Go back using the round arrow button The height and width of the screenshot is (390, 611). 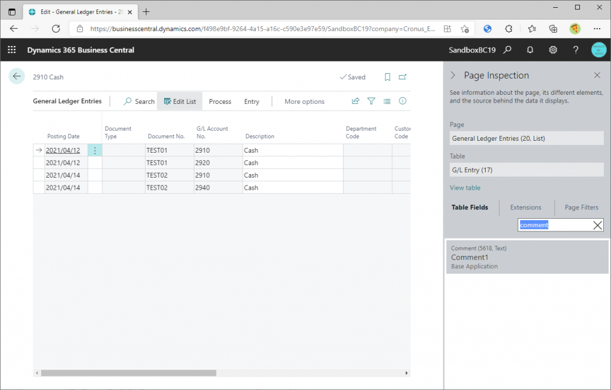tap(17, 76)
